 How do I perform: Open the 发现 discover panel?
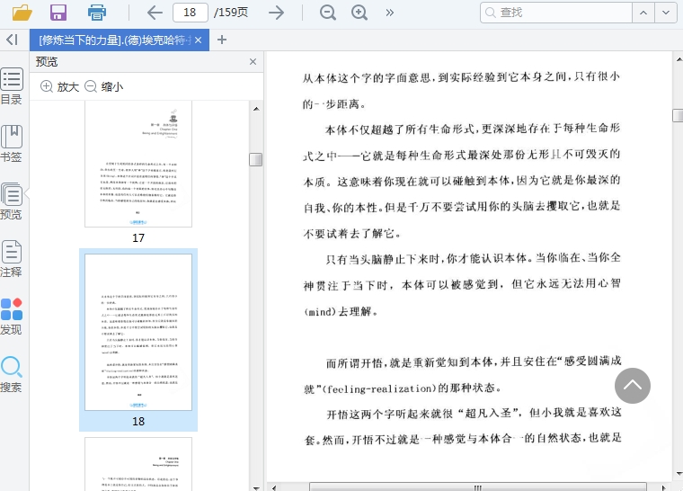pos(12,317)
